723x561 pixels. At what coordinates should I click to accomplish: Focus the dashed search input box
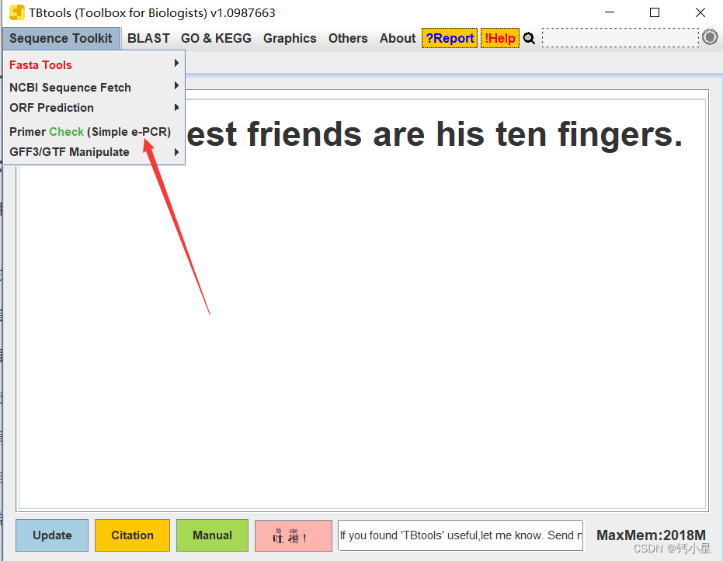pos(620,37)
